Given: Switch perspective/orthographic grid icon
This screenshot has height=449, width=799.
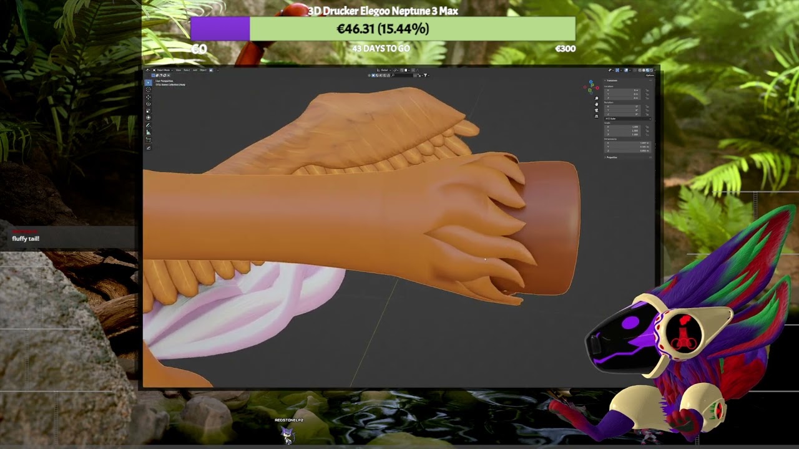Looking at the screenshot, I should point(597,116).
